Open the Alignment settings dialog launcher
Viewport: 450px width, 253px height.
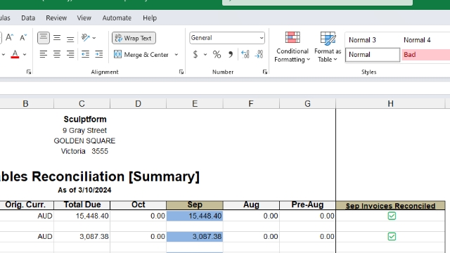click(181, 72)
